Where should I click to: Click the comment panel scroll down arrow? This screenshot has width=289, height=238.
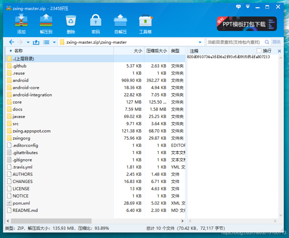pos(281,215)
